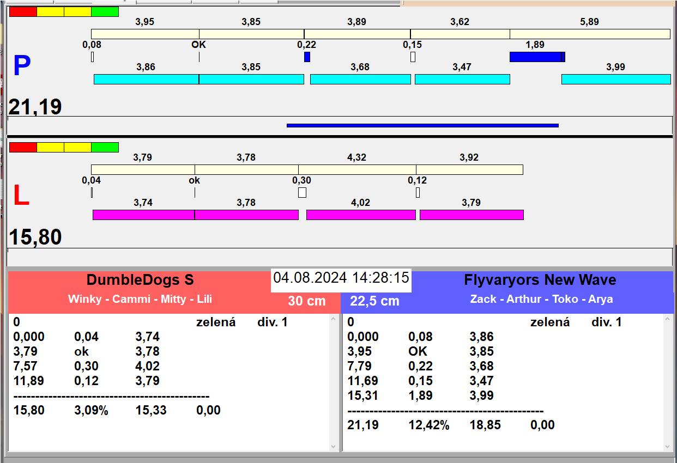This screenshot has height=463, width=677.
Task: Click the small blue 0,22 changeover marker
Action: coord(307,57)
